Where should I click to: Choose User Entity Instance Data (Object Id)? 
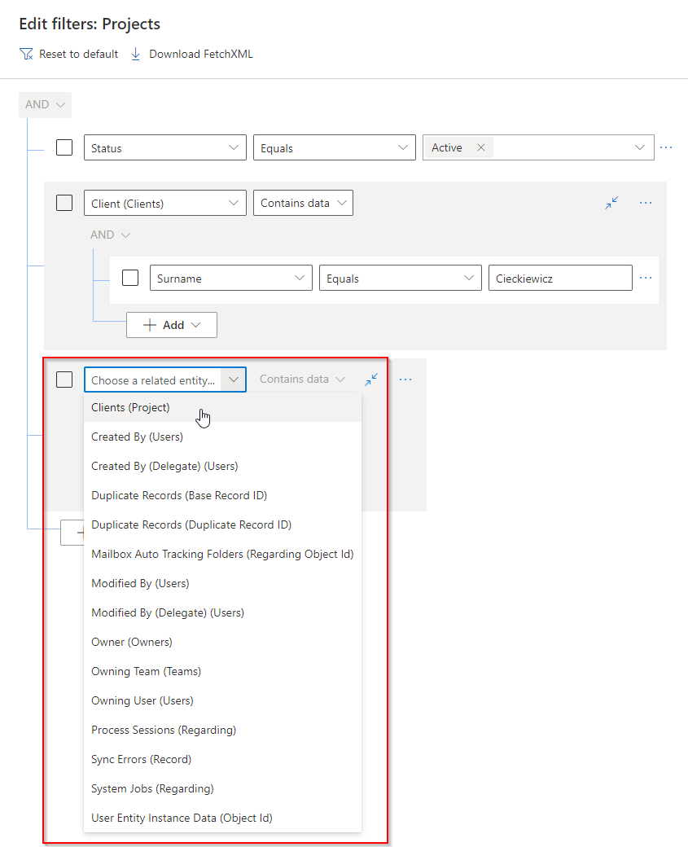pos(222,818)
